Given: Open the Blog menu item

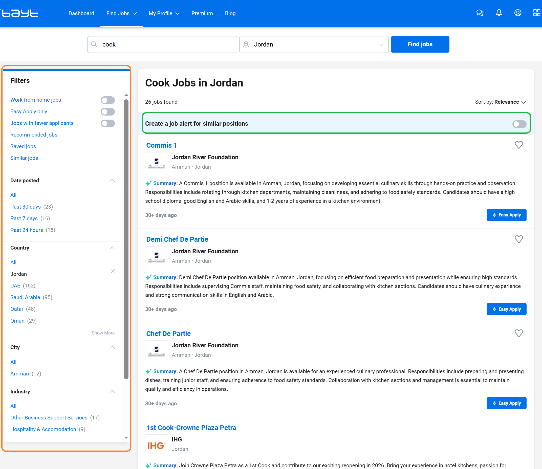Looking at the screenshot, I should (230, 13).
